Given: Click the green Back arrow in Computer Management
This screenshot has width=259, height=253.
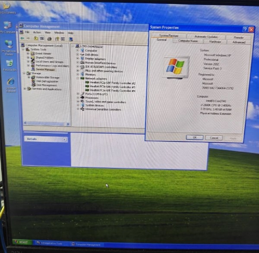Looking at the screenshot, I should pyautogui.click(x=22, y=38).
